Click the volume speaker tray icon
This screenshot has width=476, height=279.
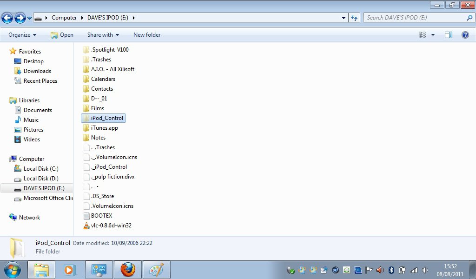click(x=380, y=270)
